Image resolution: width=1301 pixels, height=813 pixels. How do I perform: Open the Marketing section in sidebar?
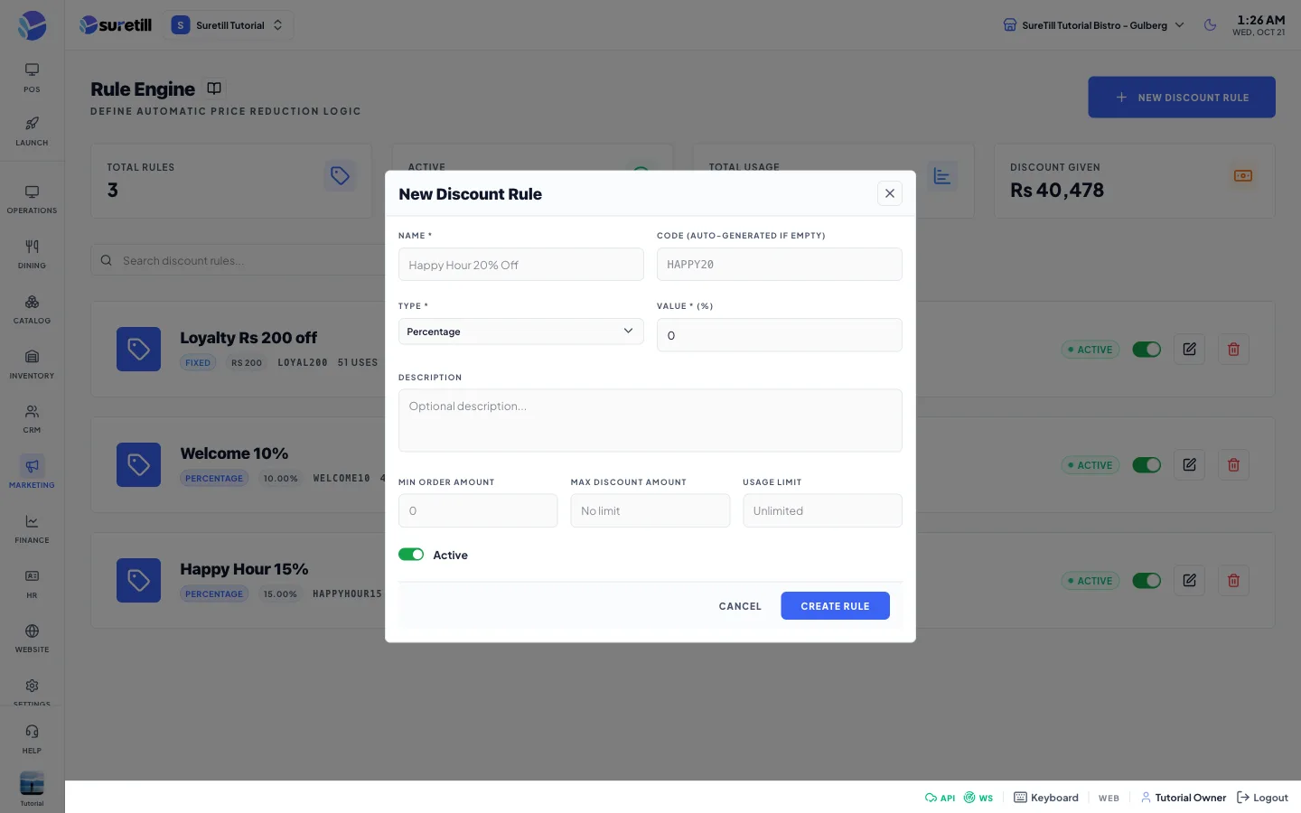point(32,473)
